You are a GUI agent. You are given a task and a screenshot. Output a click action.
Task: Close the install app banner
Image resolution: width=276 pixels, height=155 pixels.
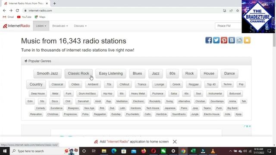click(x=175, y=142)
